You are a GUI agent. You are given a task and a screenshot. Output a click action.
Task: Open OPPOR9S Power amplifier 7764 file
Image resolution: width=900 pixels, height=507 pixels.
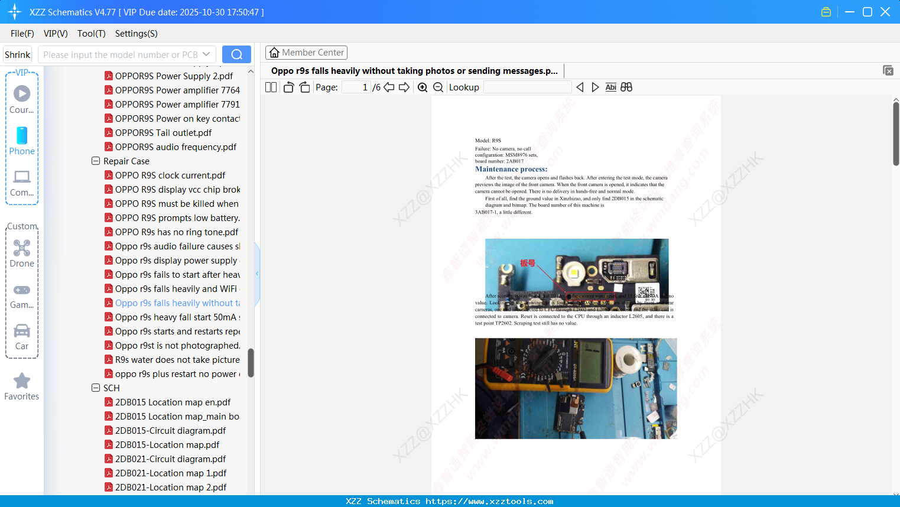[x=172, y=90]
